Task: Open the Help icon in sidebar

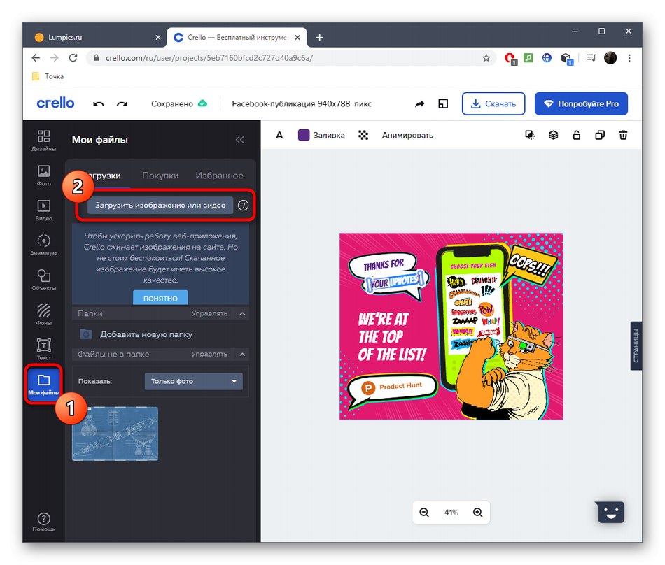Action: (43, 522)
